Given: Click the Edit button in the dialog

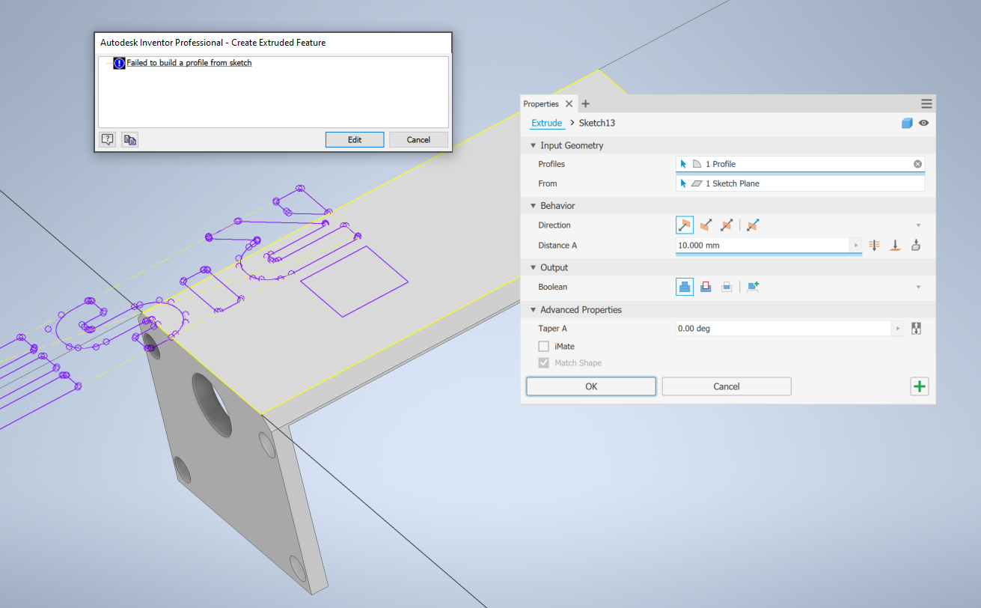Looking at the screenshot, I should pos(355,139).
